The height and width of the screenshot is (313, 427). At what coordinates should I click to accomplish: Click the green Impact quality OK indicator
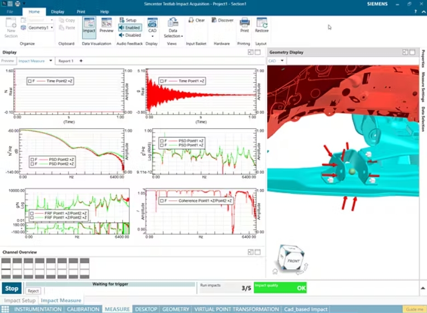coord(280,288)
